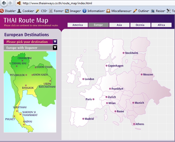Click the Hadyai marker on Thailand map
Image resolution: width=175 pixels, height=142 pixels.
pyautogui.click(x=24, y=124)
